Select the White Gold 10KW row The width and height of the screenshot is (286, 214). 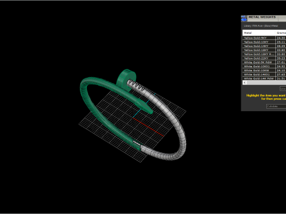point(264,70)
